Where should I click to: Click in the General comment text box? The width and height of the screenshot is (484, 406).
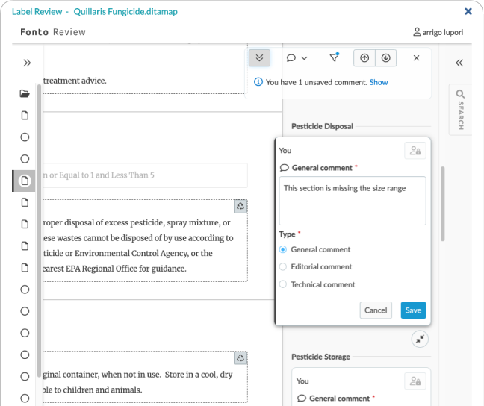coord(353,201)
